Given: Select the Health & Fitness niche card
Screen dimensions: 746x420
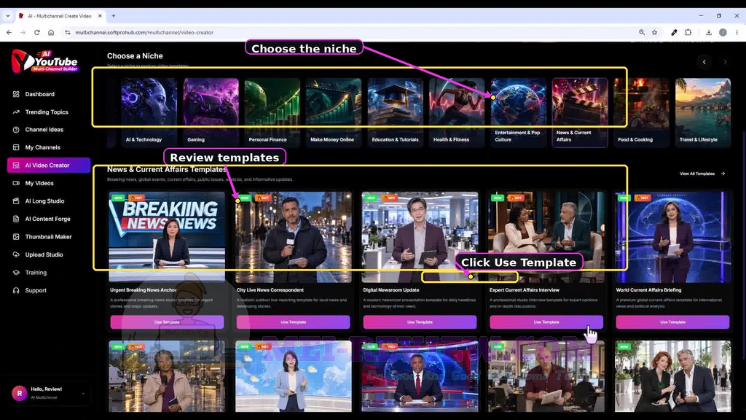Looking at the screenshot, I should point(457,112).
